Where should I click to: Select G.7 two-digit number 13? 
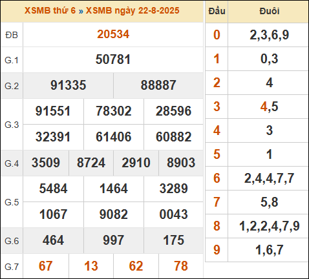(91, 266)
